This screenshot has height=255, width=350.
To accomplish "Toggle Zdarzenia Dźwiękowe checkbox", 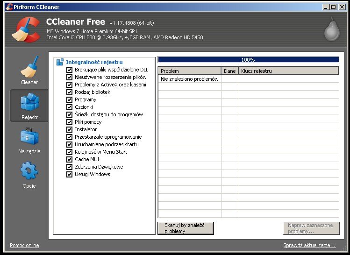I will (x=70, y=167).
